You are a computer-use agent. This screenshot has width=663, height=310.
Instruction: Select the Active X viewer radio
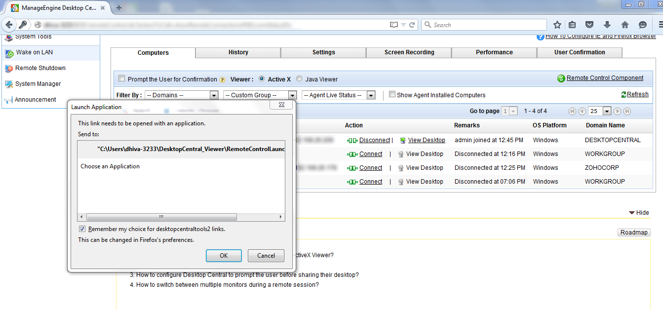pyautogui.click(x=261, y=78)
